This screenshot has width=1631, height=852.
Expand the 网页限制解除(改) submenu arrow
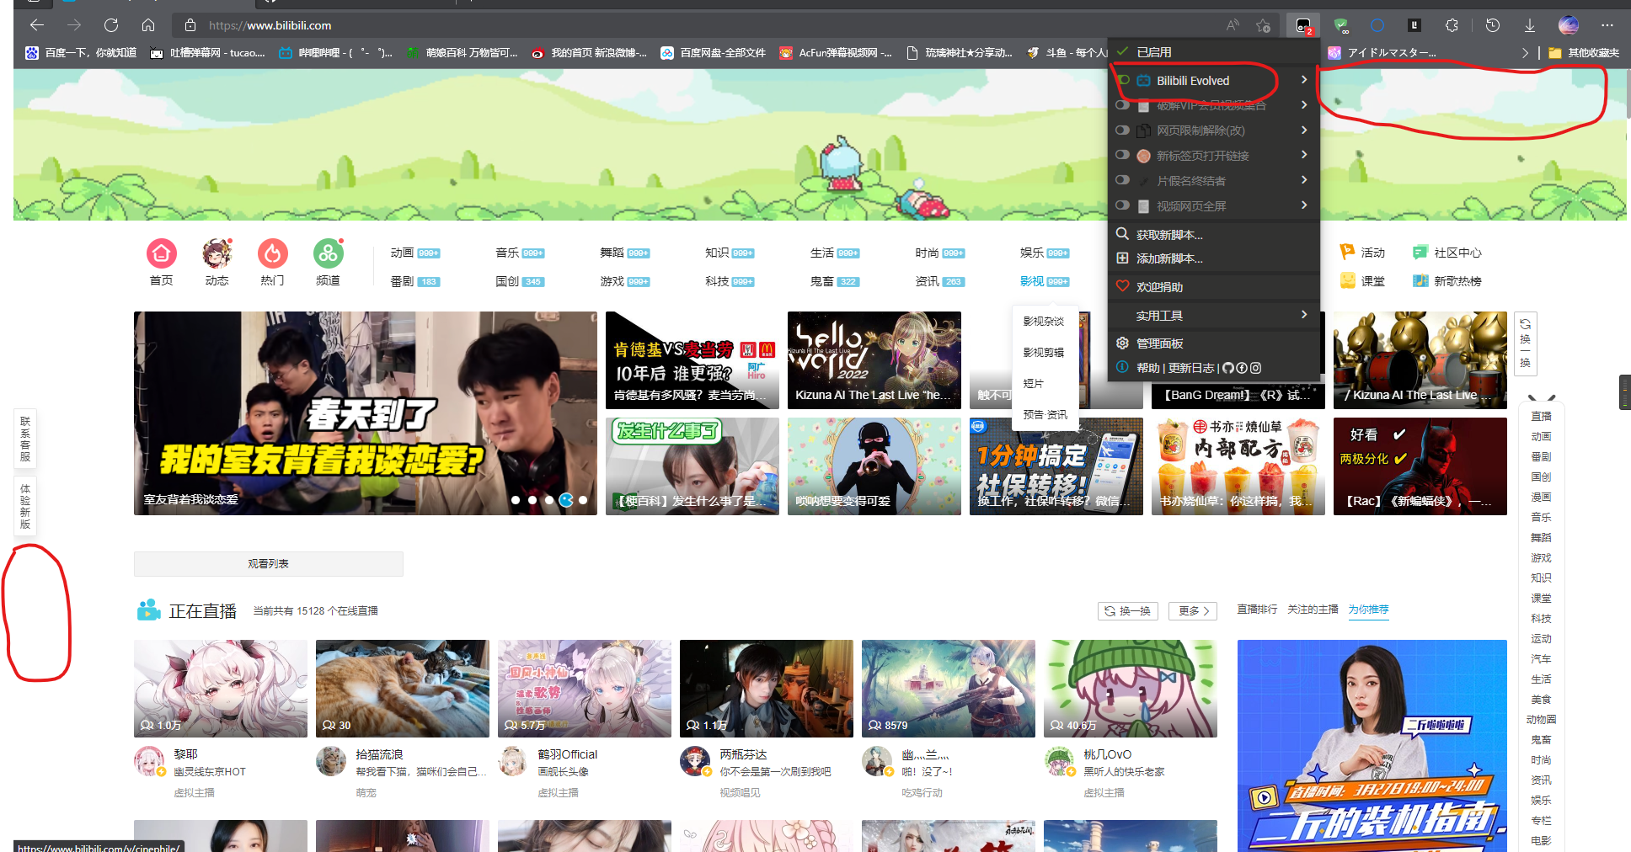[x=1303, y=130]
